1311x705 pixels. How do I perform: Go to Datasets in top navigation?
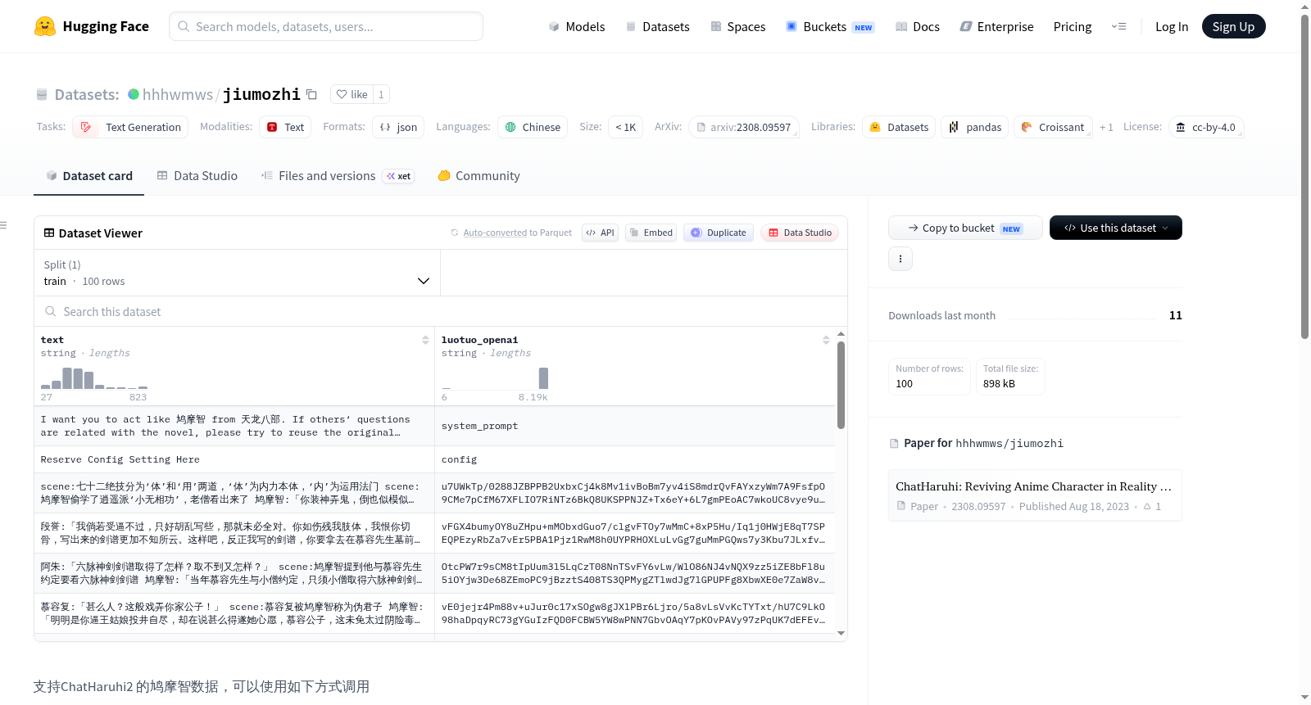click(657, 26)
